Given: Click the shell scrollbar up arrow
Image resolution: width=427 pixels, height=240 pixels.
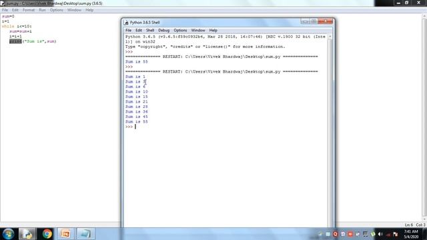Looking at the screenshot, I should click(x=330, y=37).
